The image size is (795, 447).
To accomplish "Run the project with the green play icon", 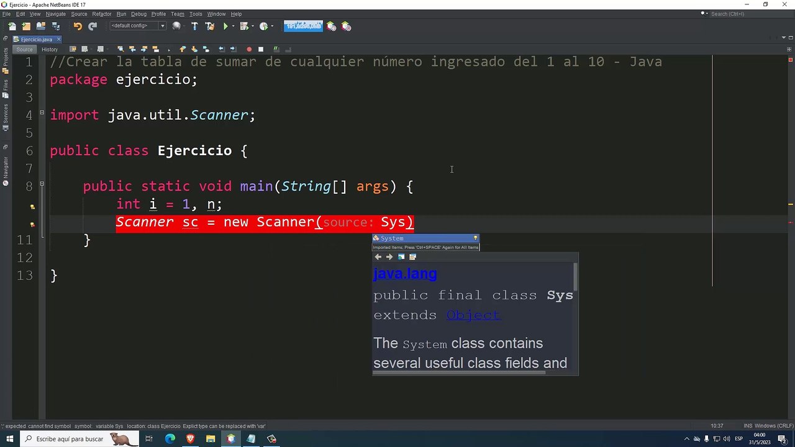I will 225,26.
